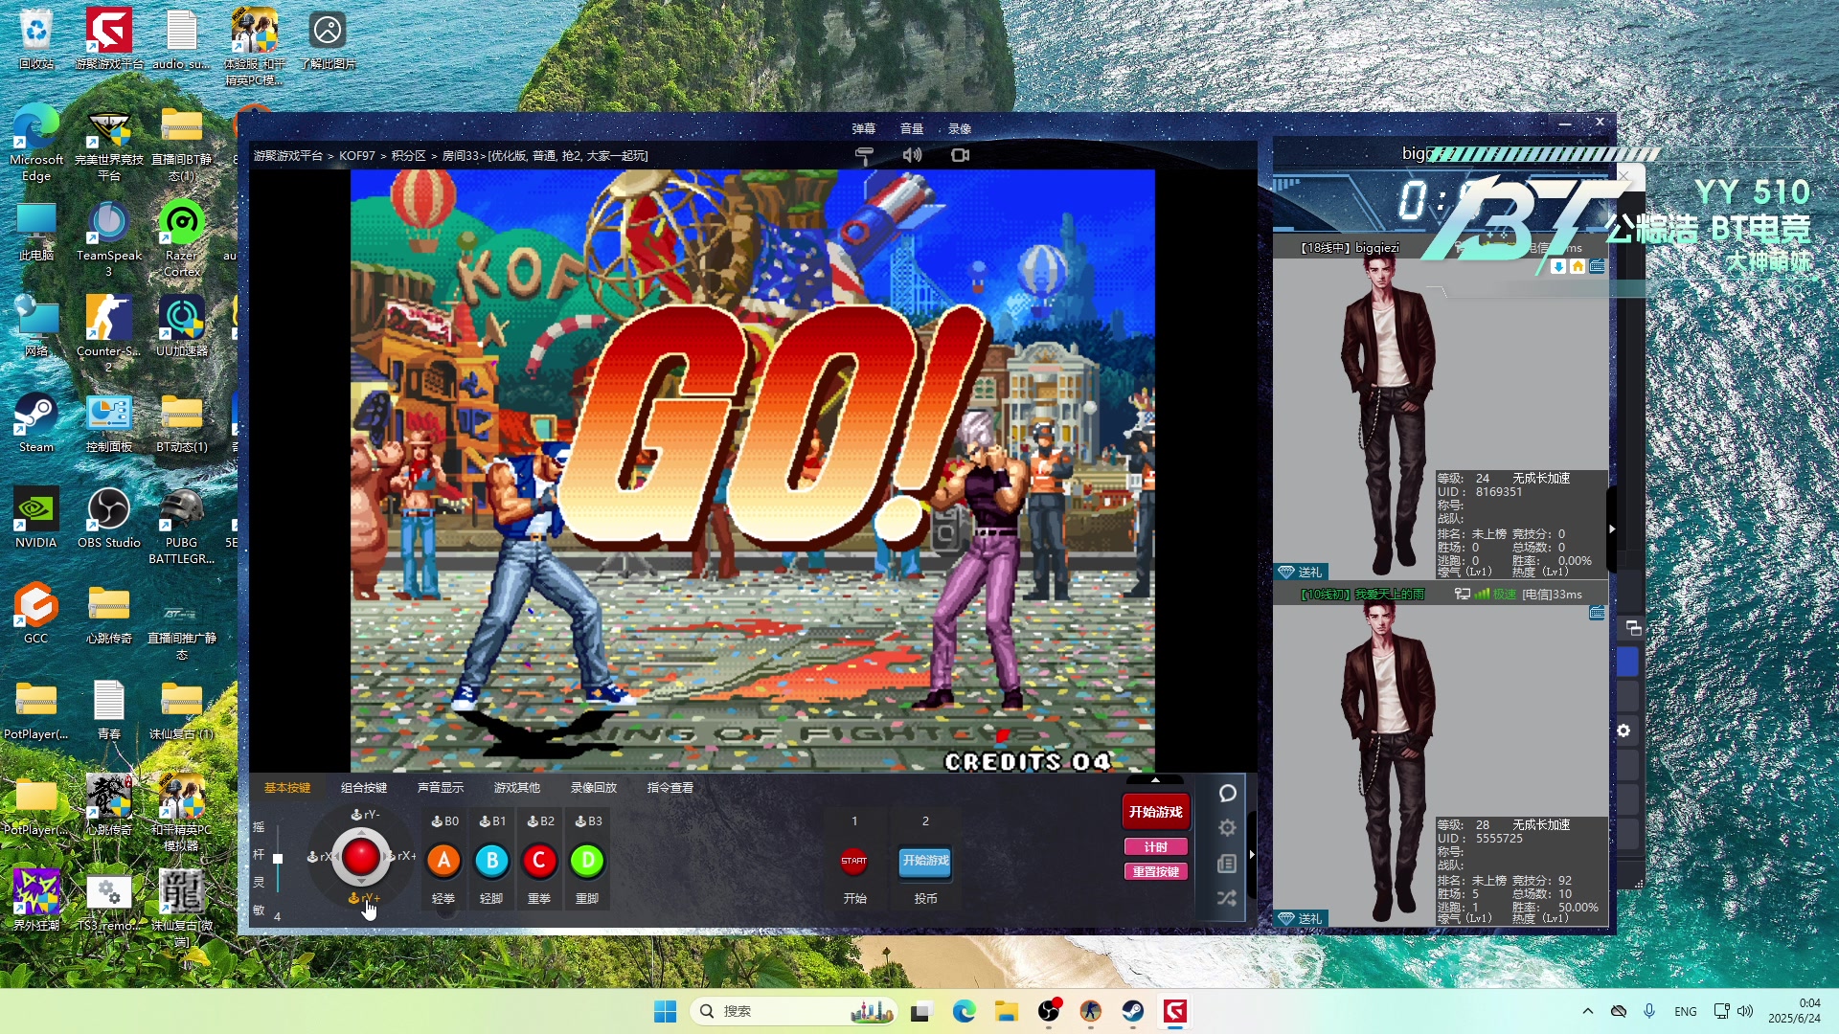The height and width of the screenshot is (1034, 1839).
Task: Open Steam from the desktop
Action: click(36, 422)
